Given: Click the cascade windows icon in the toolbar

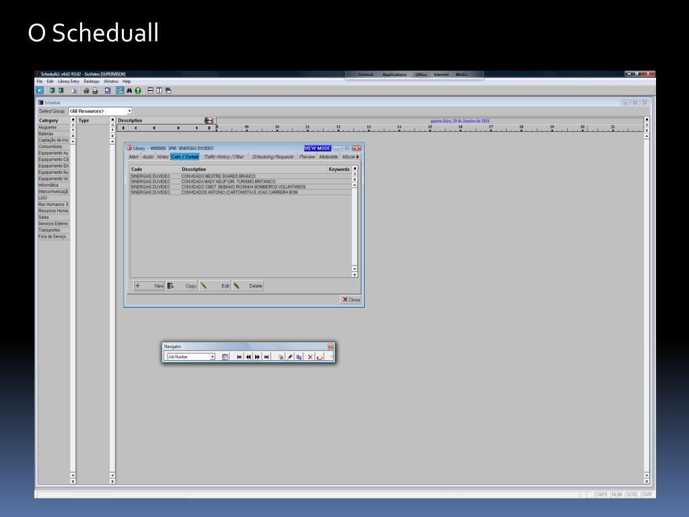Looking at the screenshot, I should pyautogui.click(x=168, y=91).
